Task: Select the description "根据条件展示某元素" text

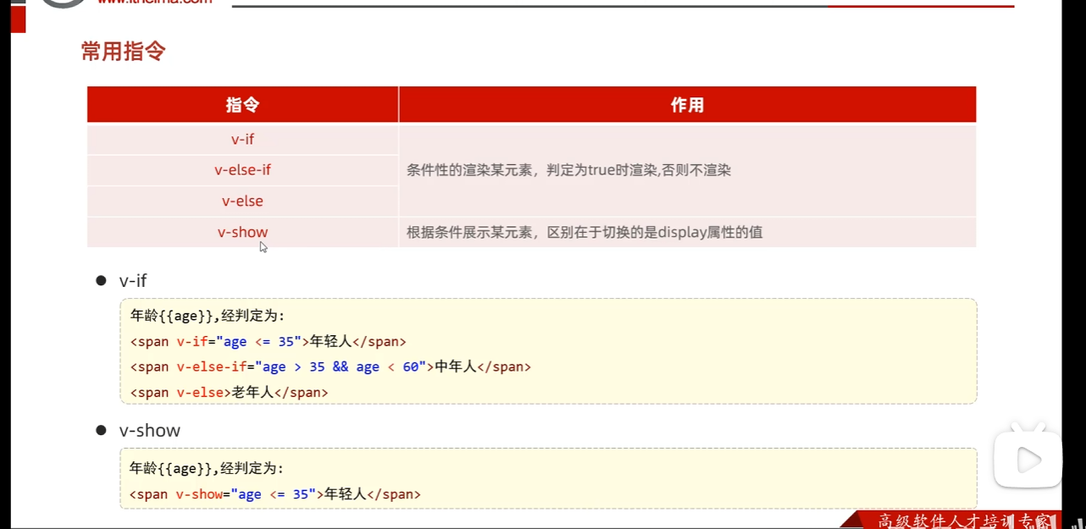Action: pyautogui.click(x=470, y=232)
